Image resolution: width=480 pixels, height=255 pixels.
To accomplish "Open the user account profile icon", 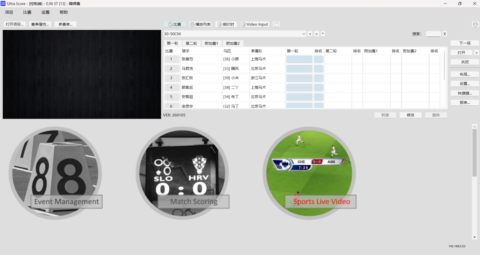I will point(475,24).
